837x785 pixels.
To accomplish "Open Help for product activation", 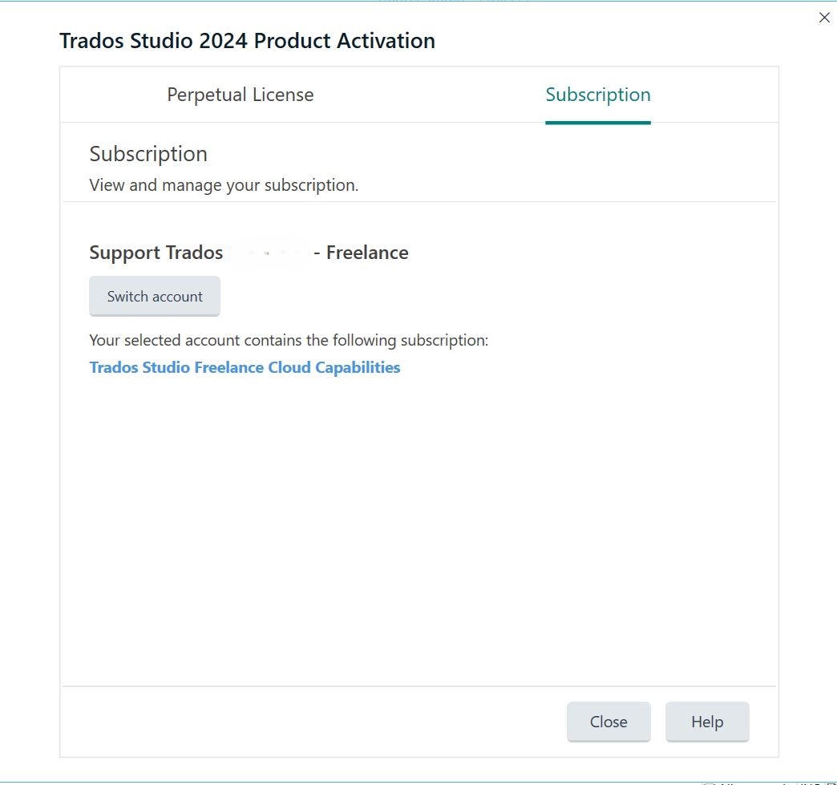I will (x=706, y=722).
